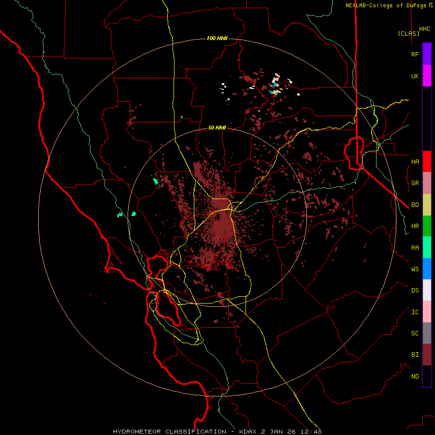The height and width of the screenshot is (435, 435).
Task: Click the GR legend label
Action: click(415, 183)
